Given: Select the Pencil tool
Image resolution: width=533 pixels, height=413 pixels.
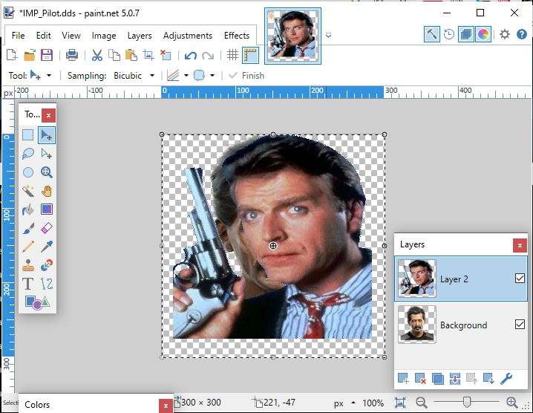Looking at the screenshot, I should pyautogui.click(x=28, y=247).
